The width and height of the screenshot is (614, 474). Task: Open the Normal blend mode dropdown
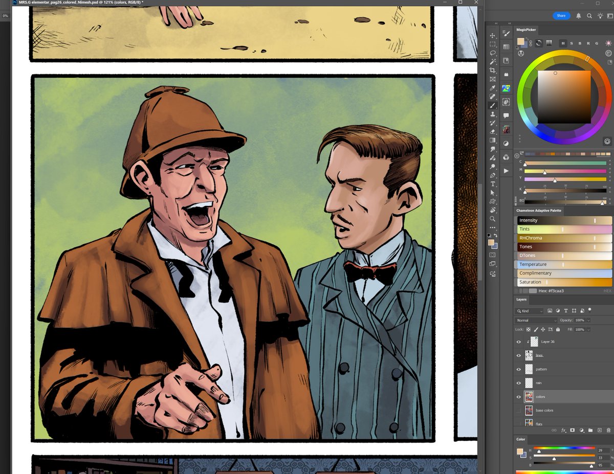[x=536, y=320]
